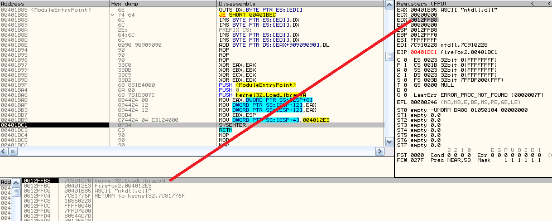Select the XOR EAX,EAX instruction
Screen dimensions: 552x221
237,65
